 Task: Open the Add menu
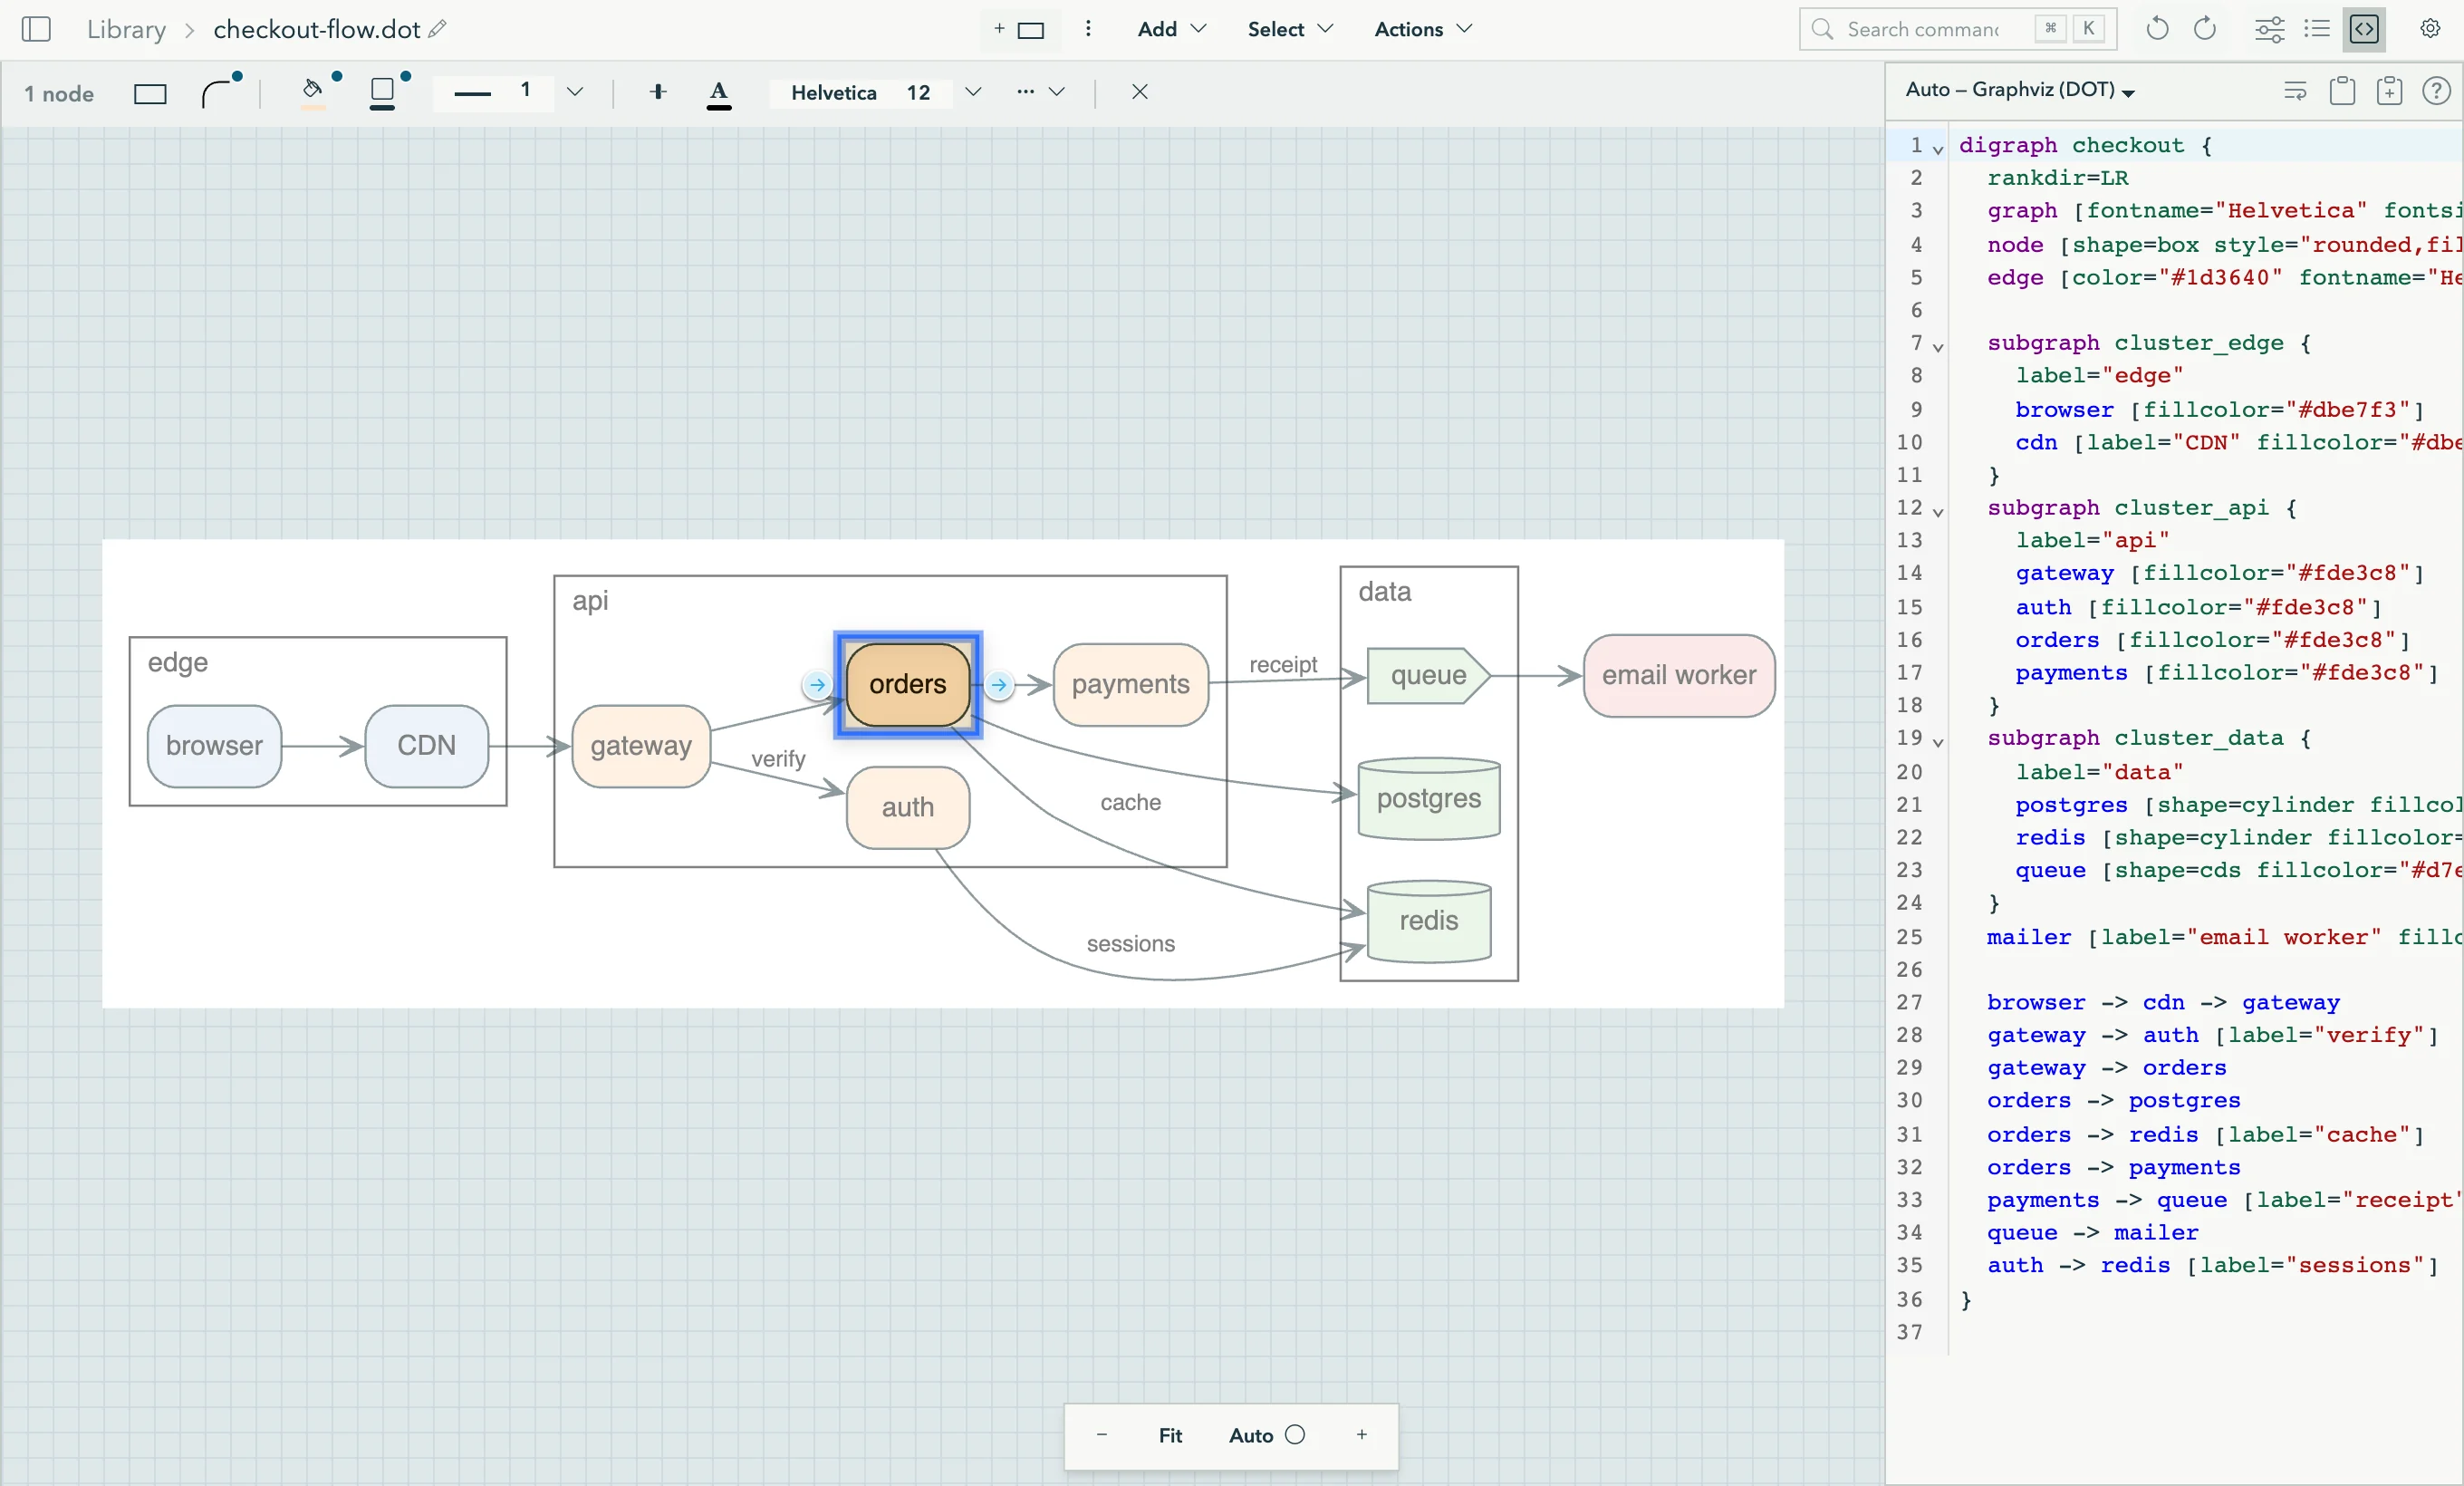point(1171,29)
